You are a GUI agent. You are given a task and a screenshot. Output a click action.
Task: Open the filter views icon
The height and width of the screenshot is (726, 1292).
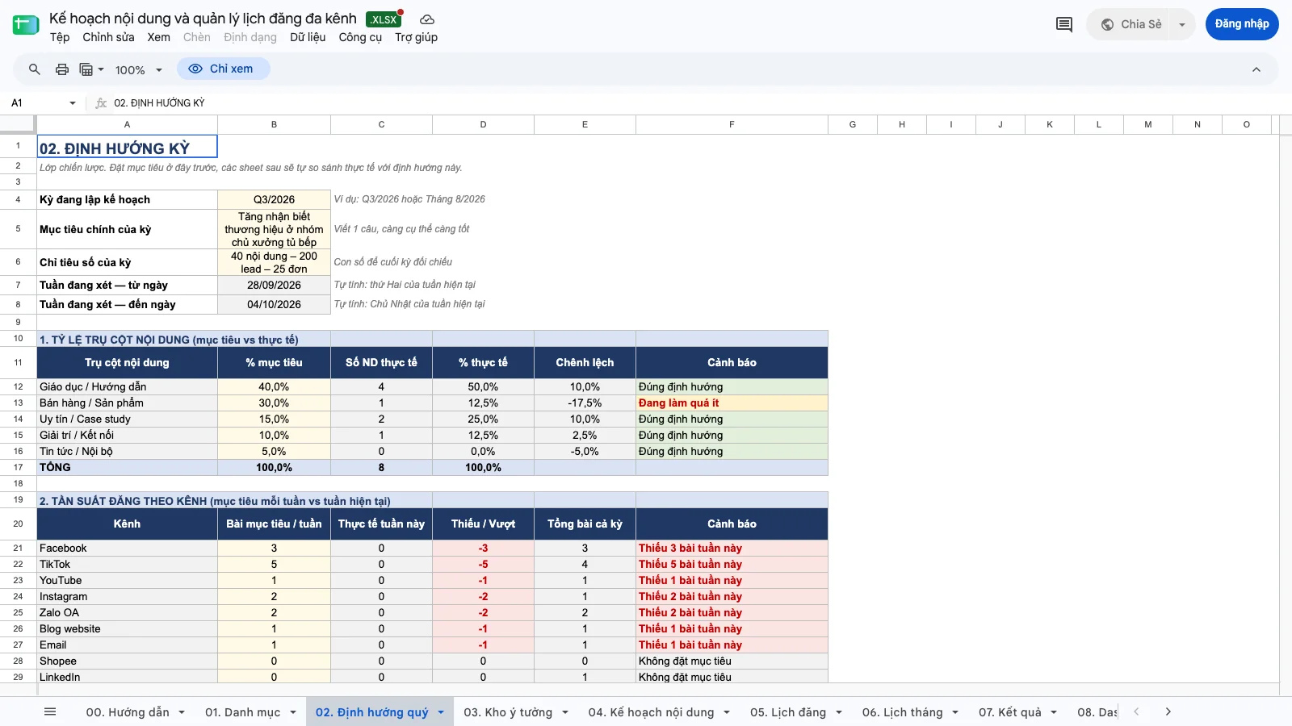click(x=91, y=69)
